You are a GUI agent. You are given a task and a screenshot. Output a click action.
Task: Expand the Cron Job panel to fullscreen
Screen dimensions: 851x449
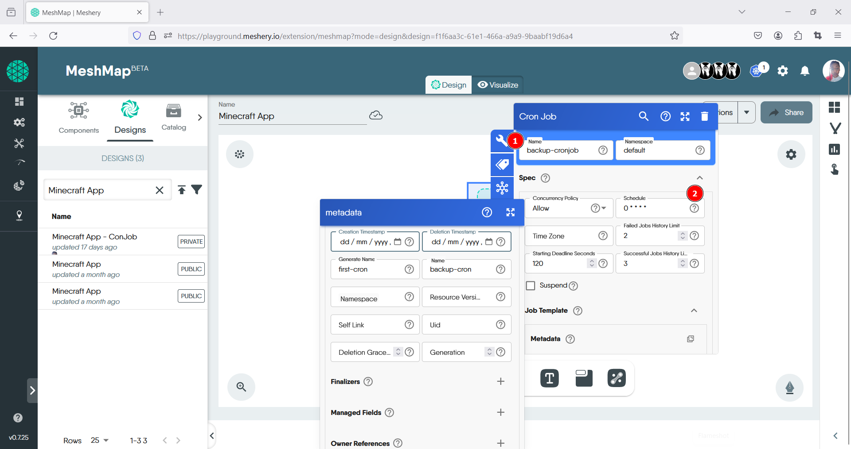[685, 116]
